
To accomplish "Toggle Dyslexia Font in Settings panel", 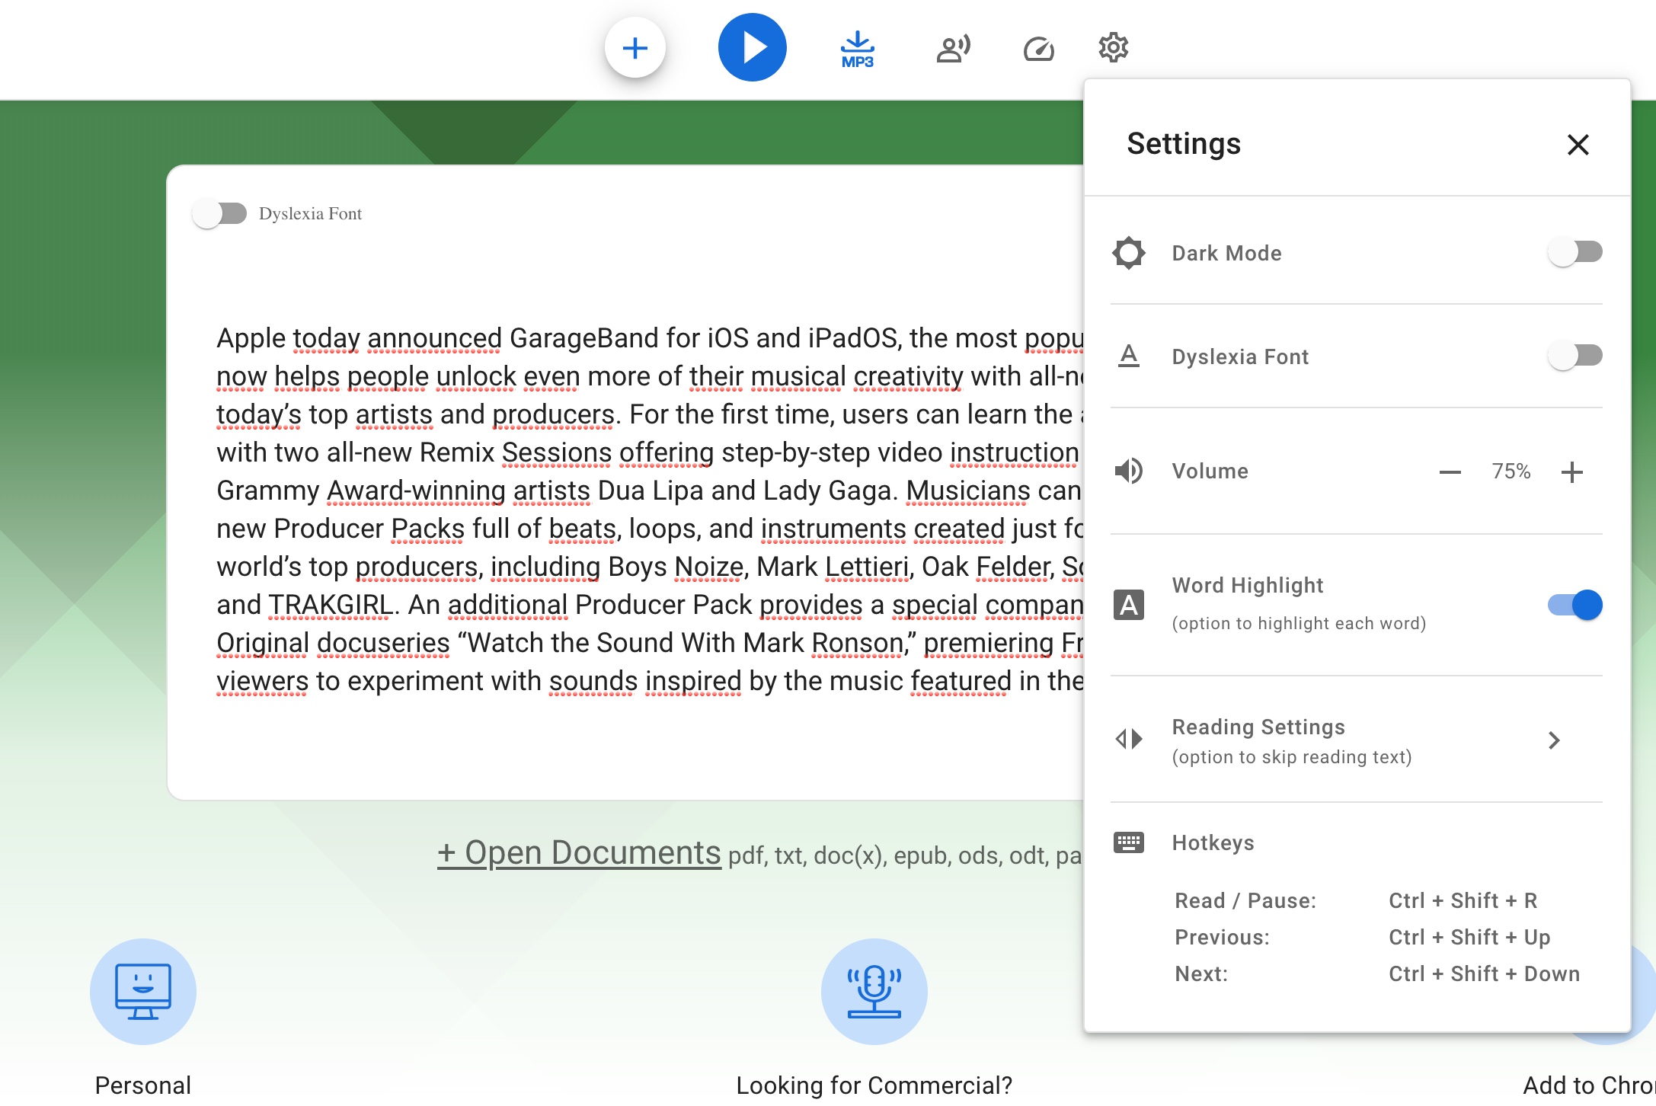I will point(1574,356).
